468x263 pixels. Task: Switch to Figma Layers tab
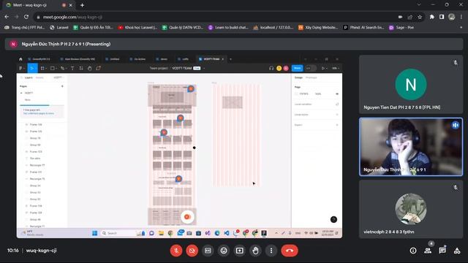click(x=29, y=77)
